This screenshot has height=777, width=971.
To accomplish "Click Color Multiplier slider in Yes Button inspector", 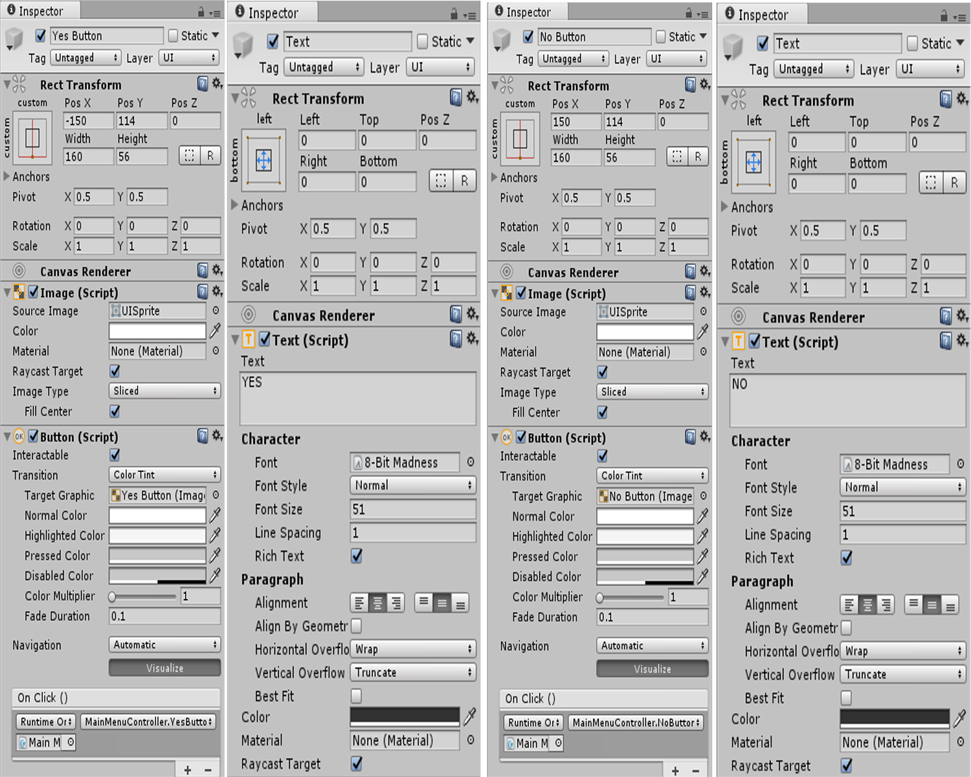I will [x=143, y=596].
